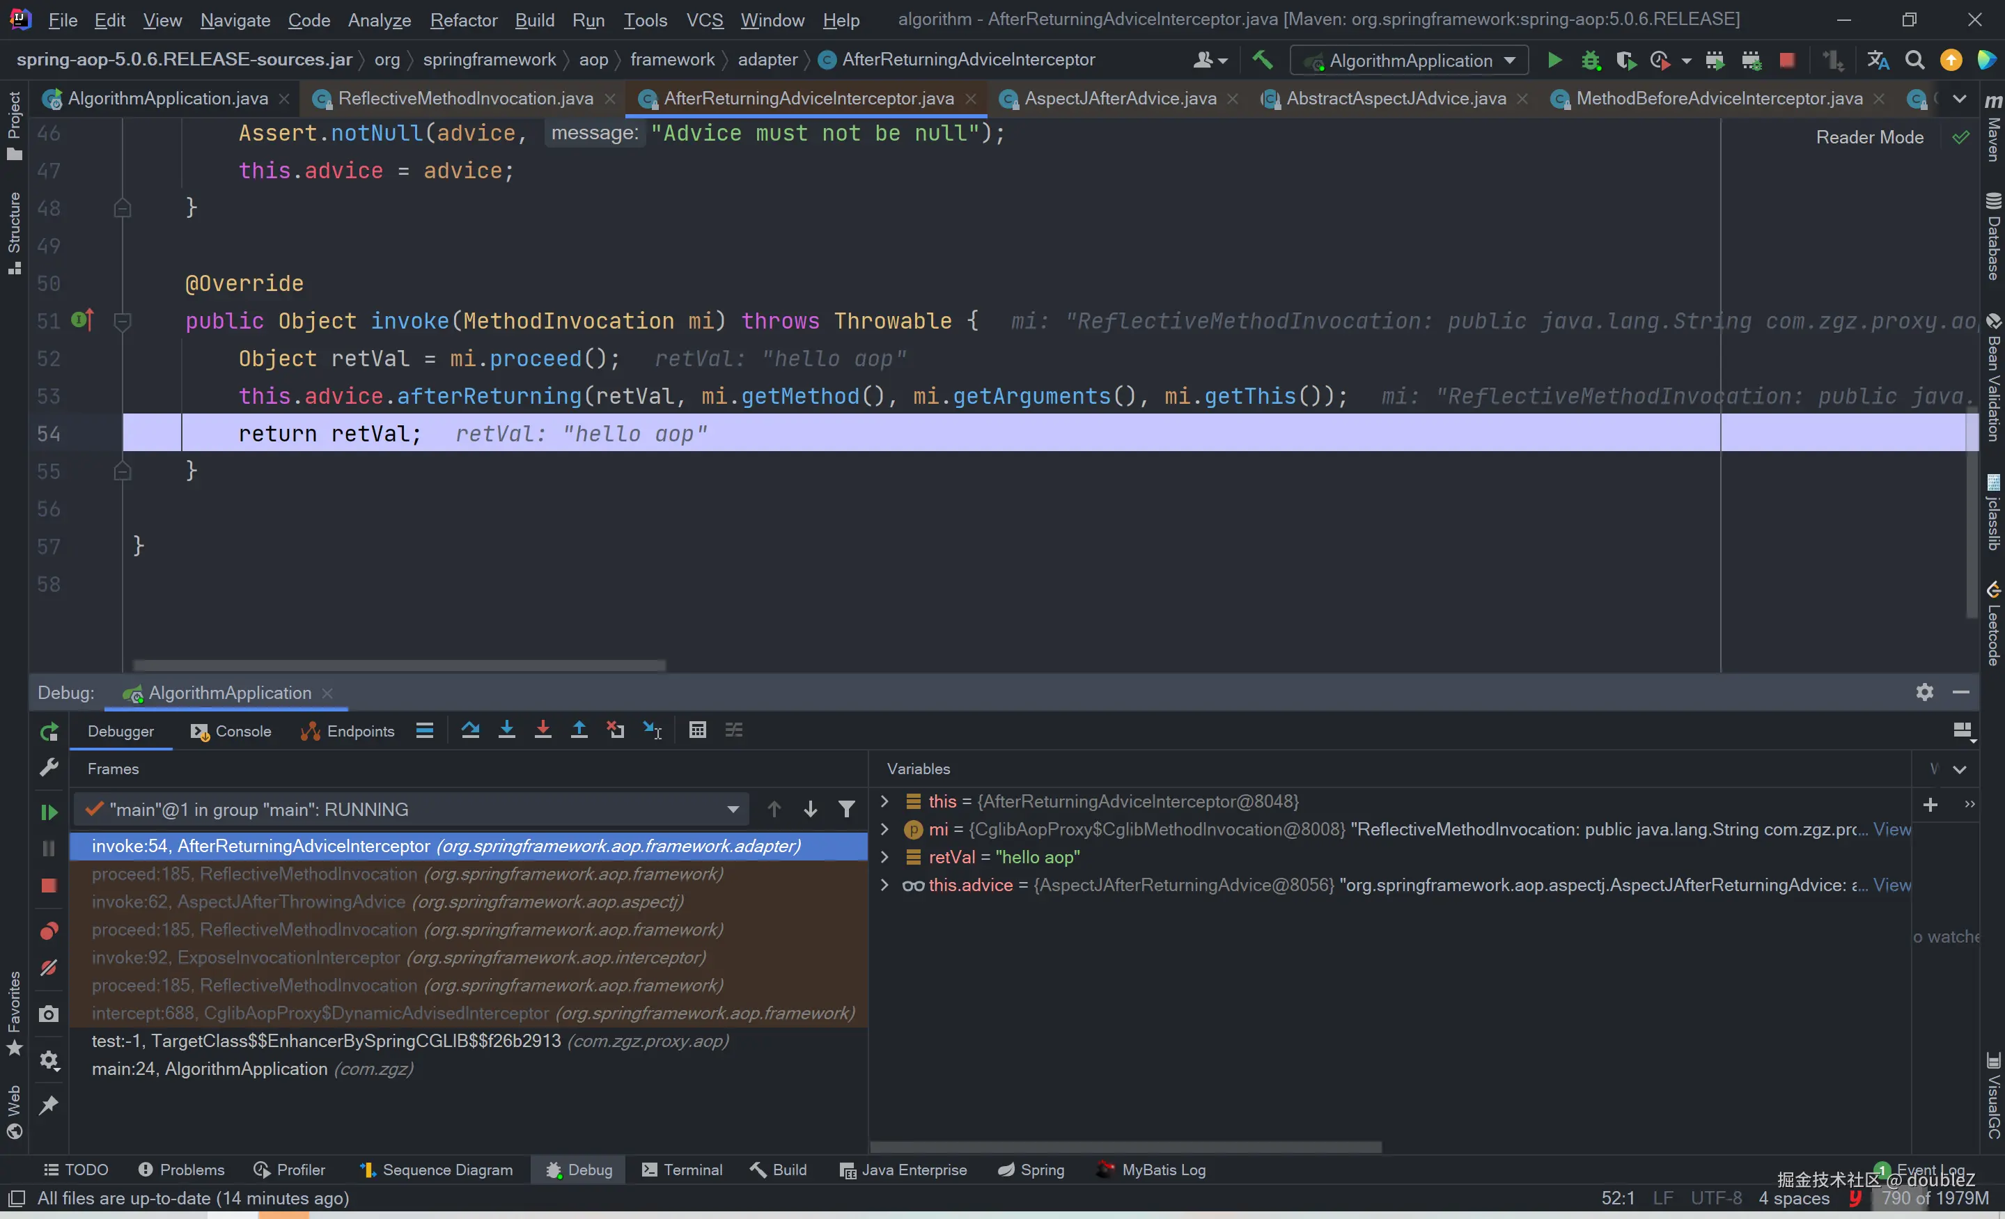Screen dimensions: 2005x1219
Task: Click the Step Into debugger icon
Action: click(x=506, y=730)
